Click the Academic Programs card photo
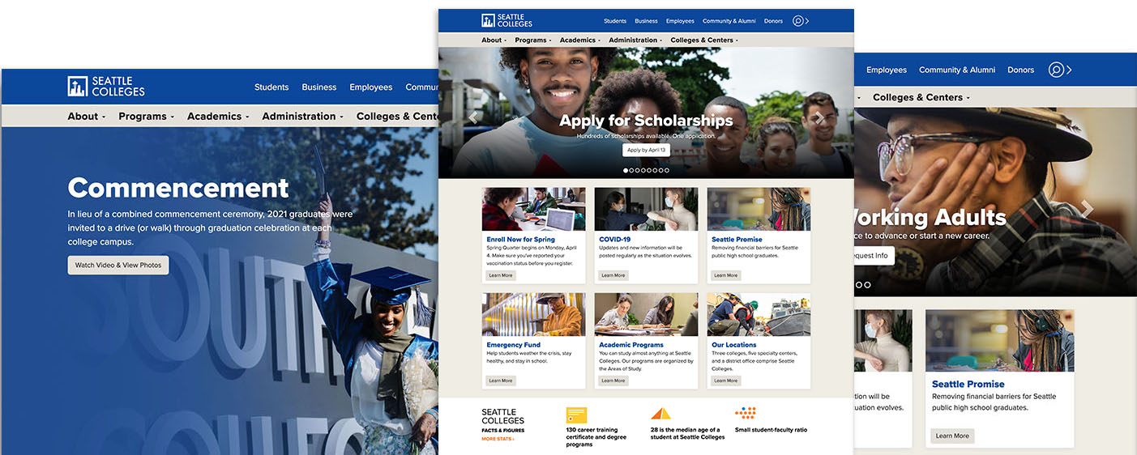The image size is (1137, 455). pos(646,315)
